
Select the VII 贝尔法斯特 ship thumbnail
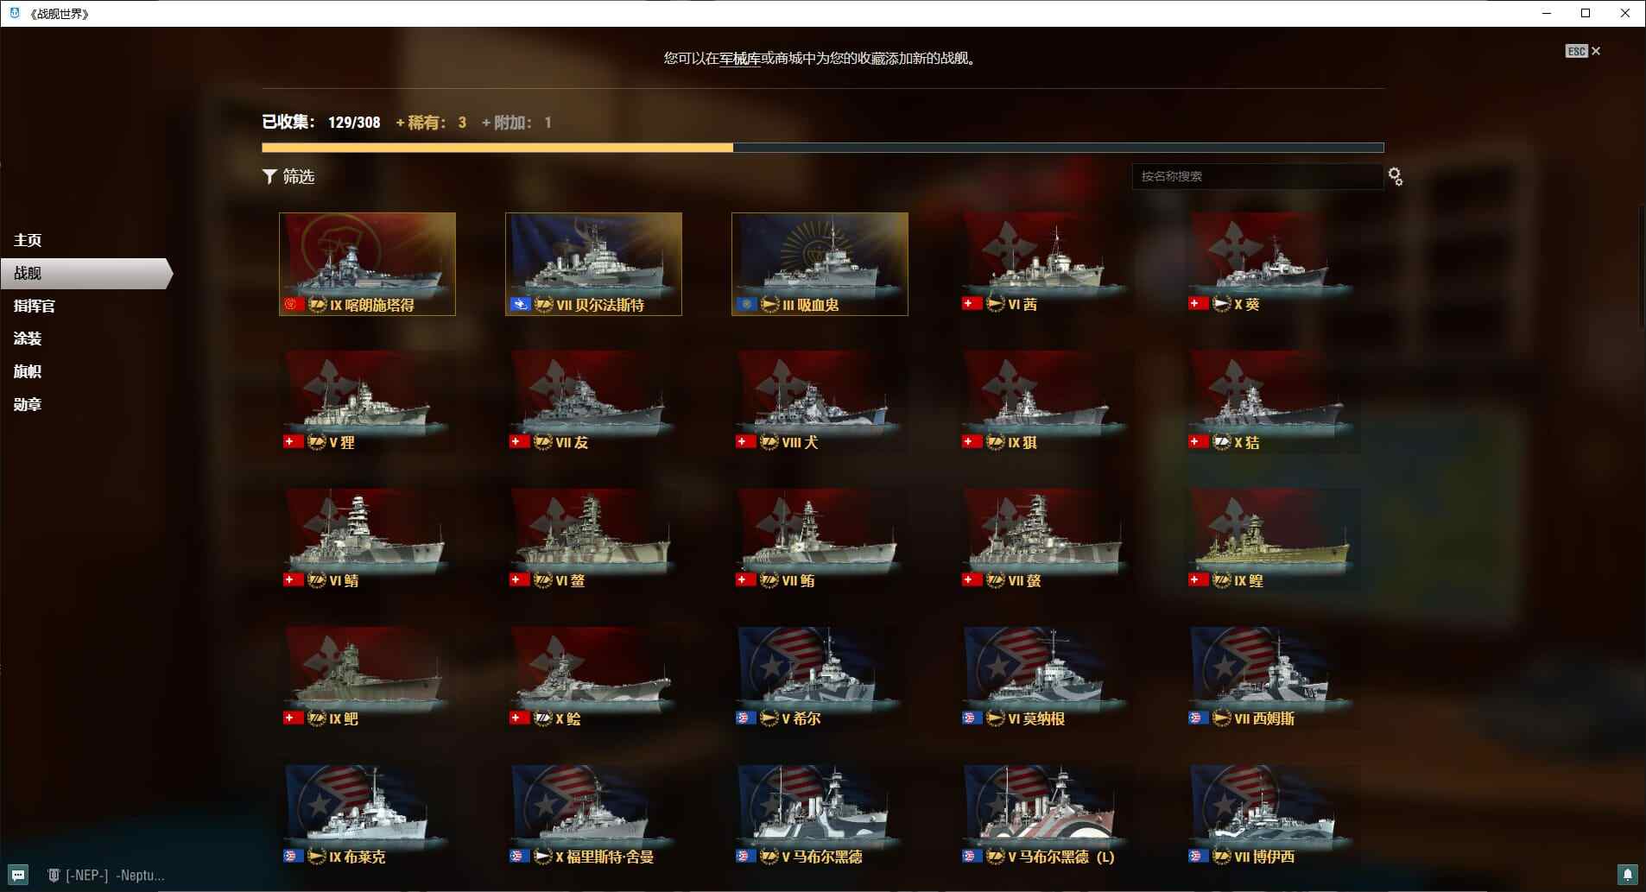pyautogui.click(x=593, y=263)
